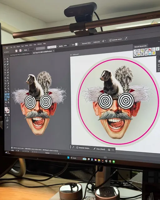The width and height of the screenshot is (160, 200).
Task: Click the Draw (Pencil) button
Action: 99,149
